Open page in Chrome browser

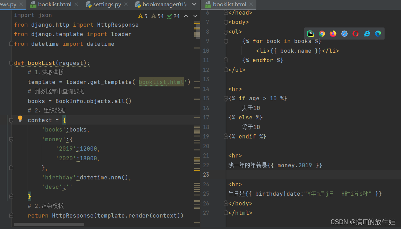pos(322,34)
